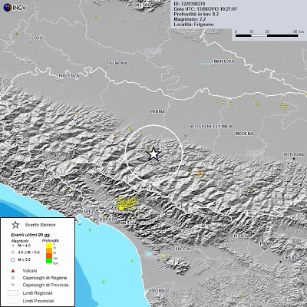Click the red Vulcani triangle legend icon
The height and width of the screenshot is (307, 307).
click(x=13, y=271)
